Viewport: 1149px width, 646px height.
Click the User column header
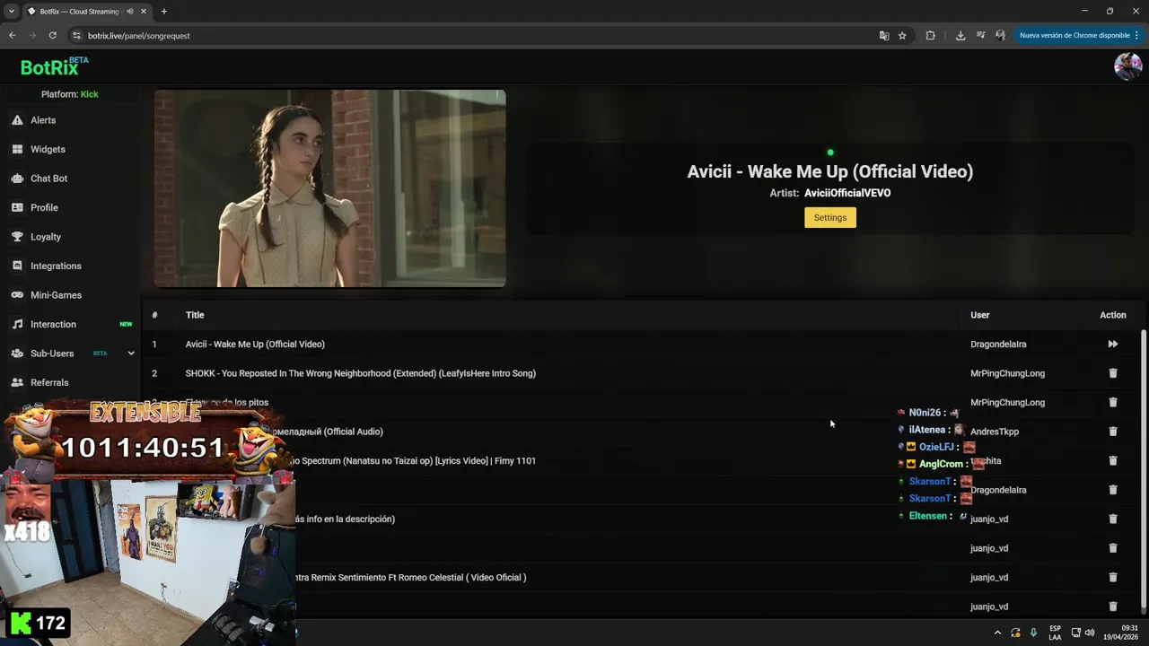[979, 315]
